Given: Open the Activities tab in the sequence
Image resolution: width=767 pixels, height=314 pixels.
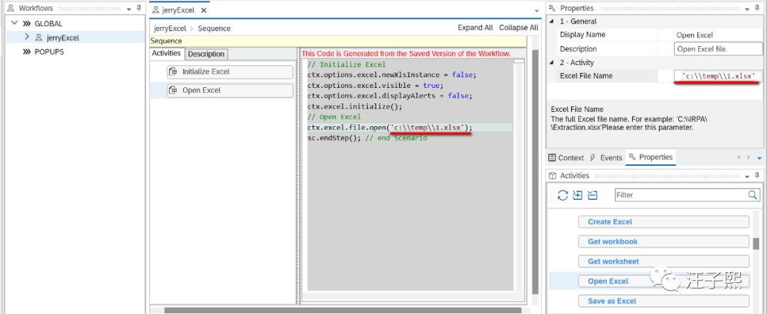Looking at the screenshot, I should pos(166,53).
